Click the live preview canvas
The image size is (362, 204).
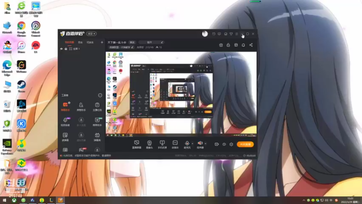tap(181, 94)
